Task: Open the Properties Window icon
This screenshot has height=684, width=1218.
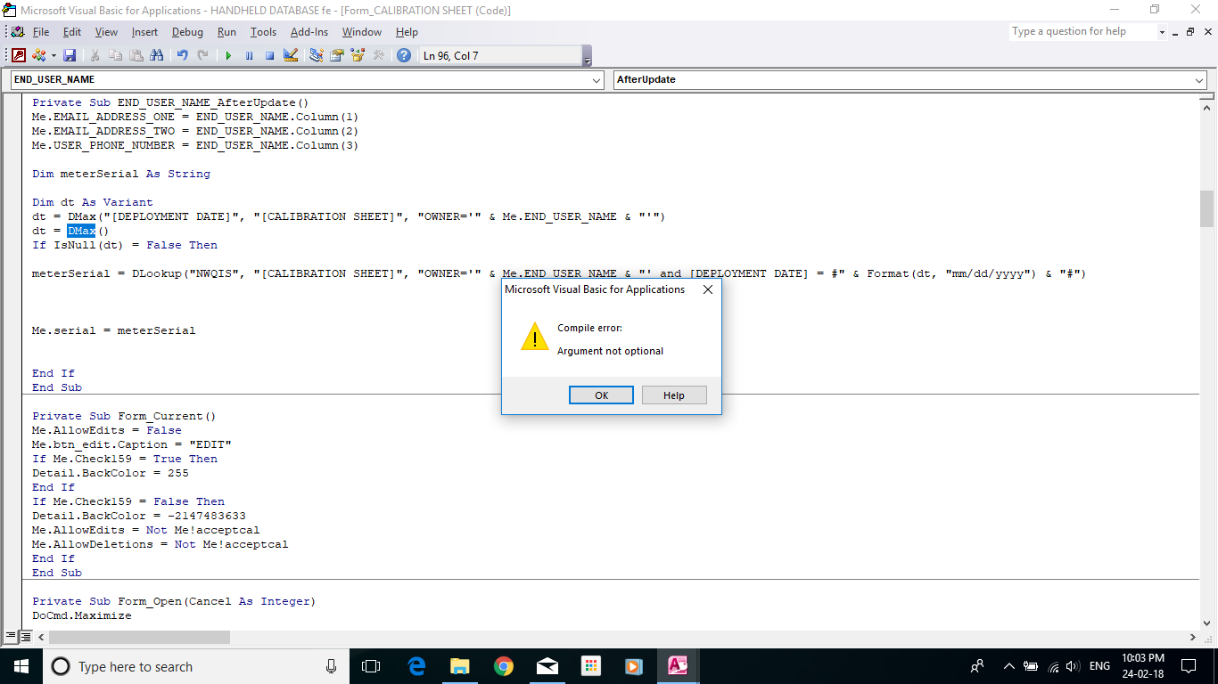Action: pos(337,55)
